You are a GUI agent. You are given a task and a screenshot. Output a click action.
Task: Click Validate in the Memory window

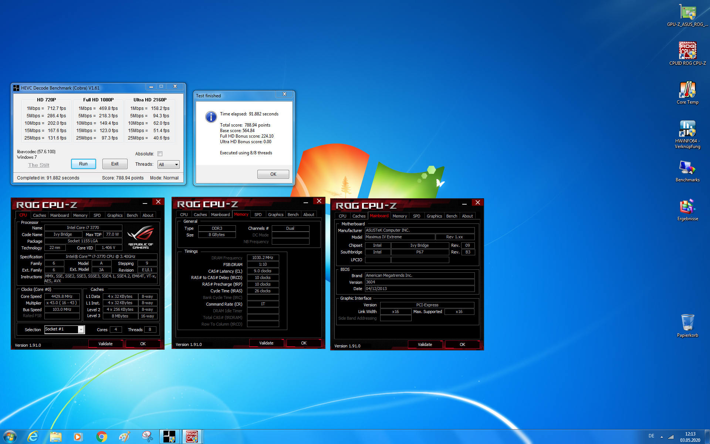(266, 343)
